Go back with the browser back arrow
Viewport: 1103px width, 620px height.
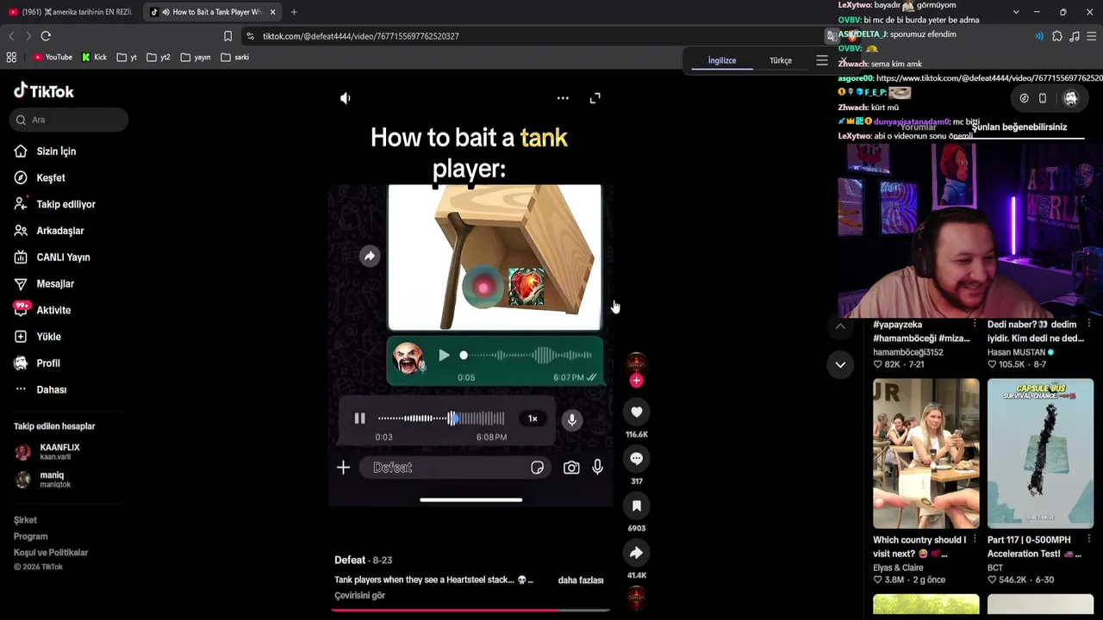coord(11,36)
